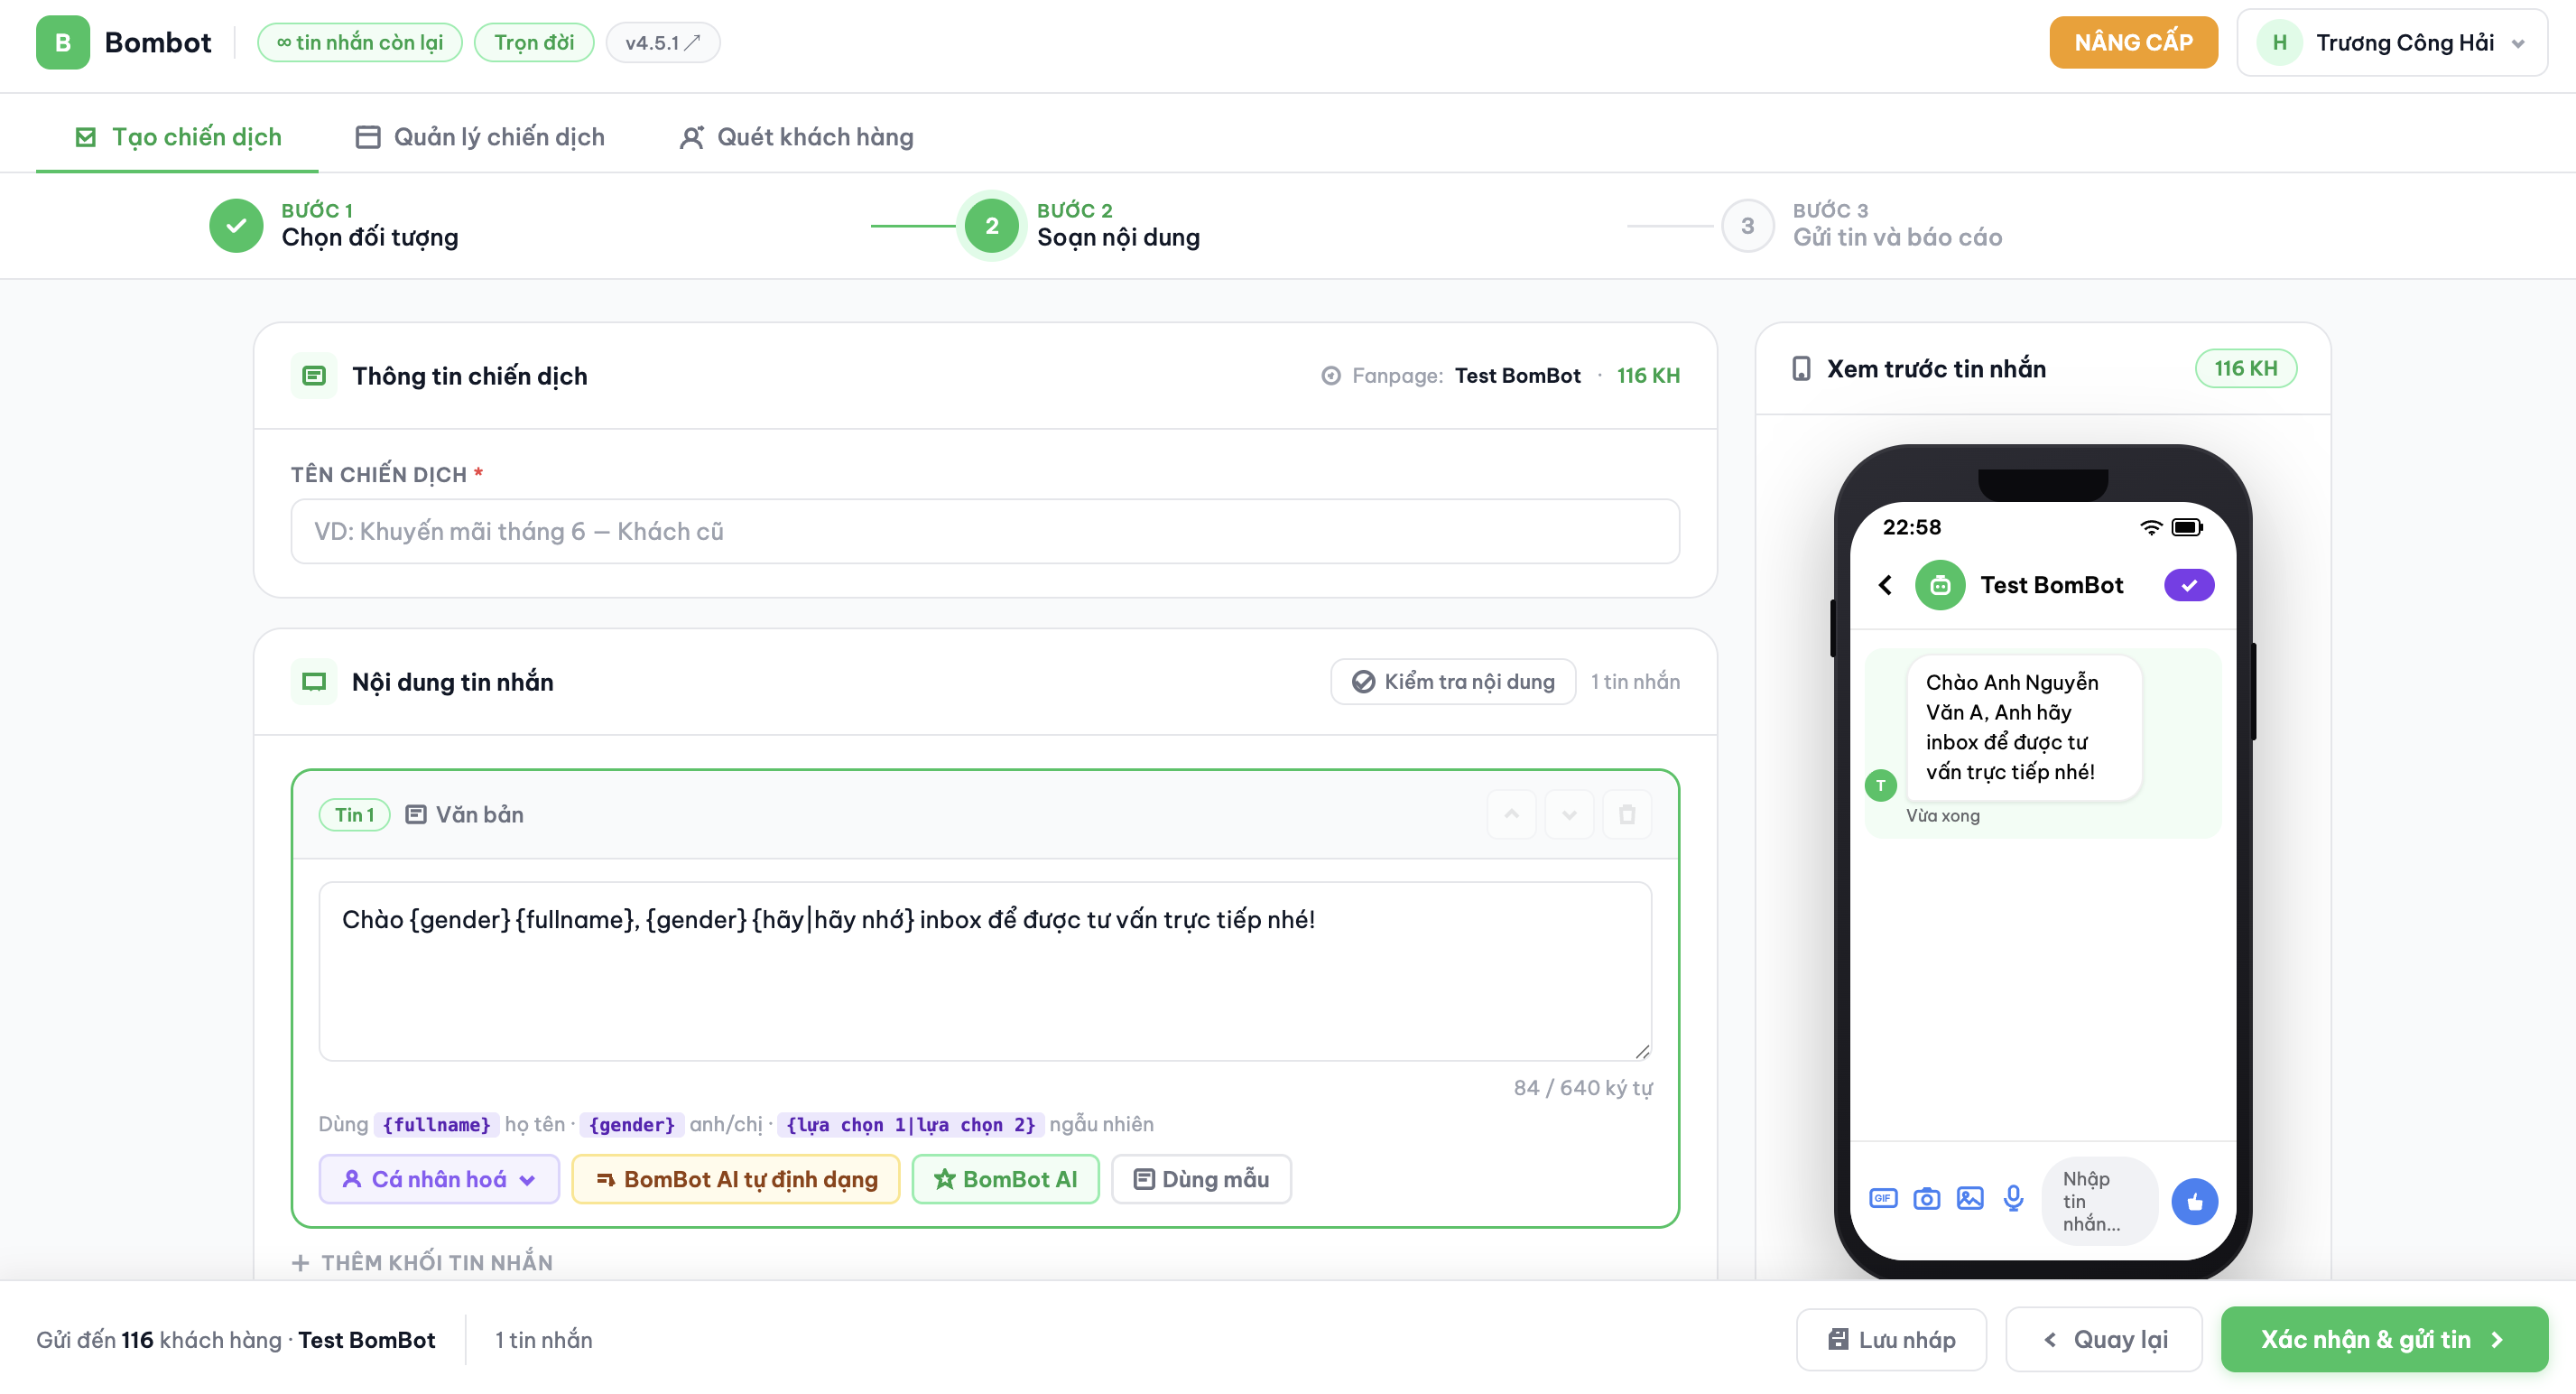Tap the purple verified checkmark badge
The height and width of the screenshot is (1394, 2576).
click(2188, 584)
